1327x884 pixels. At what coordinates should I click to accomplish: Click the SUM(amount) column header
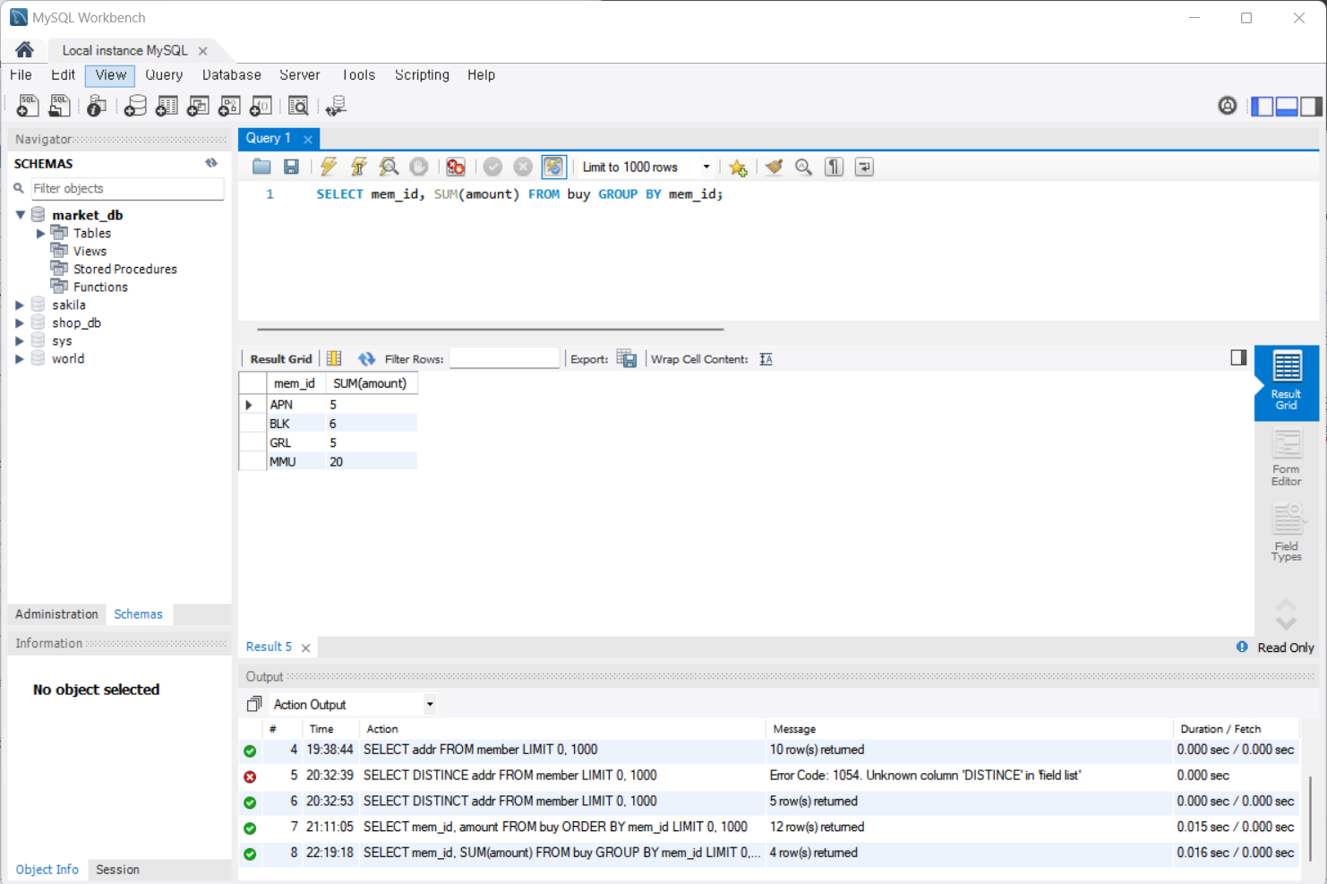pyautogui.click(x=371, y=383)
